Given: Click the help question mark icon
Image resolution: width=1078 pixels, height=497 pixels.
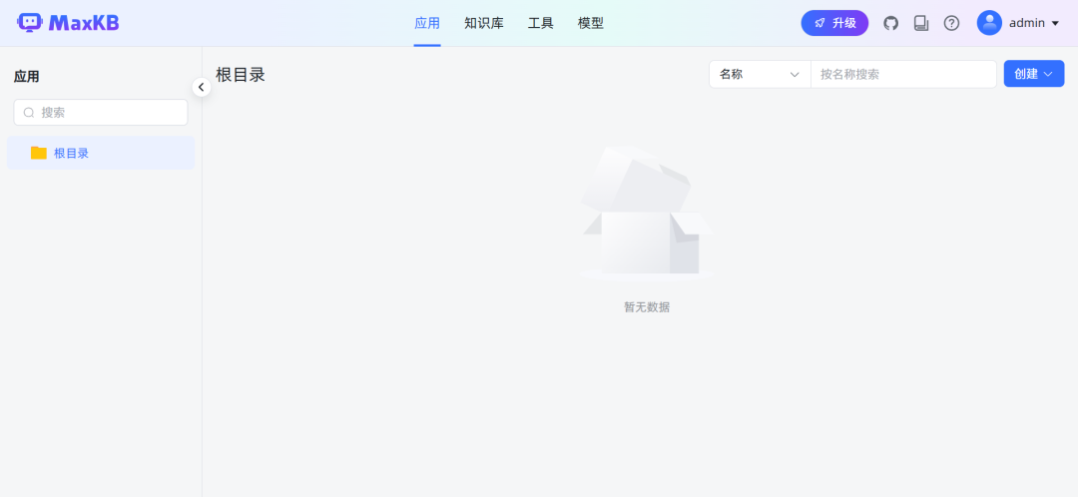Looking at the screenshot, I should click(951, 23).
